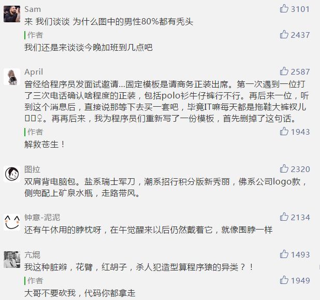Like 图拉's comment with 2320 likes
The width and height of the screenshot is (320, 300).
coord(284,169)
